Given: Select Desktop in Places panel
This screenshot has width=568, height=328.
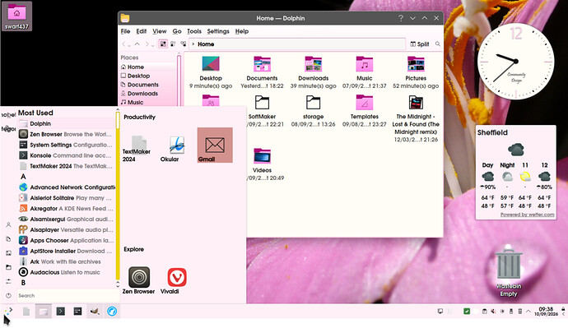Looking at the screenshot, I should pos(148,76).
